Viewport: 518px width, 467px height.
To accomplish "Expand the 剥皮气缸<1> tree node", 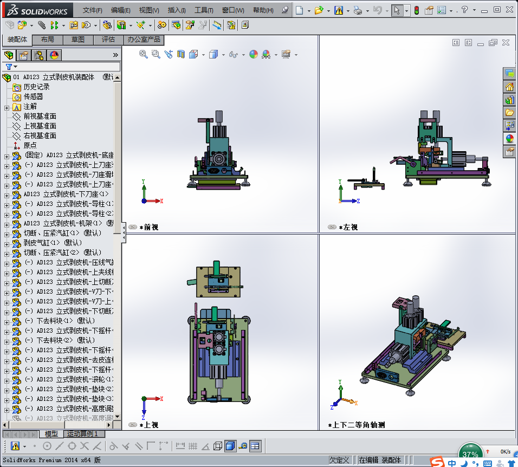I will click(7, 244).
